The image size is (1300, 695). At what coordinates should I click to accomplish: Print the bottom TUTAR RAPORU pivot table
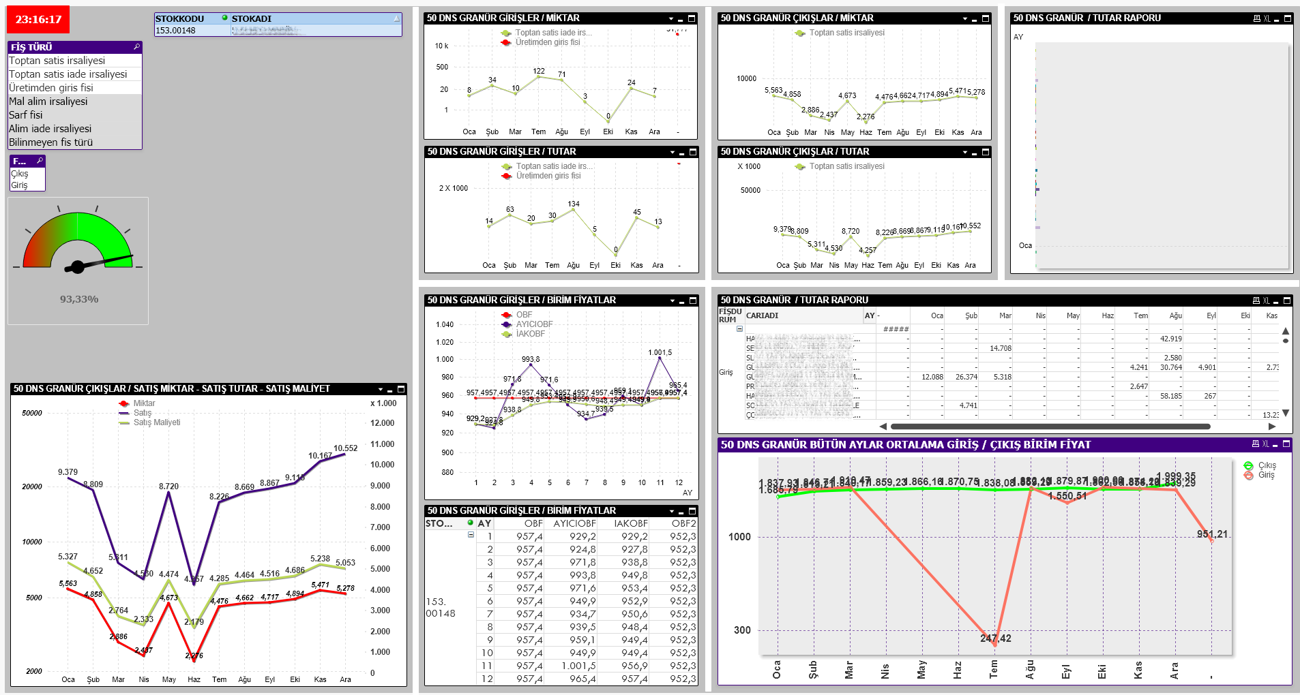[x=1256, y=300]
